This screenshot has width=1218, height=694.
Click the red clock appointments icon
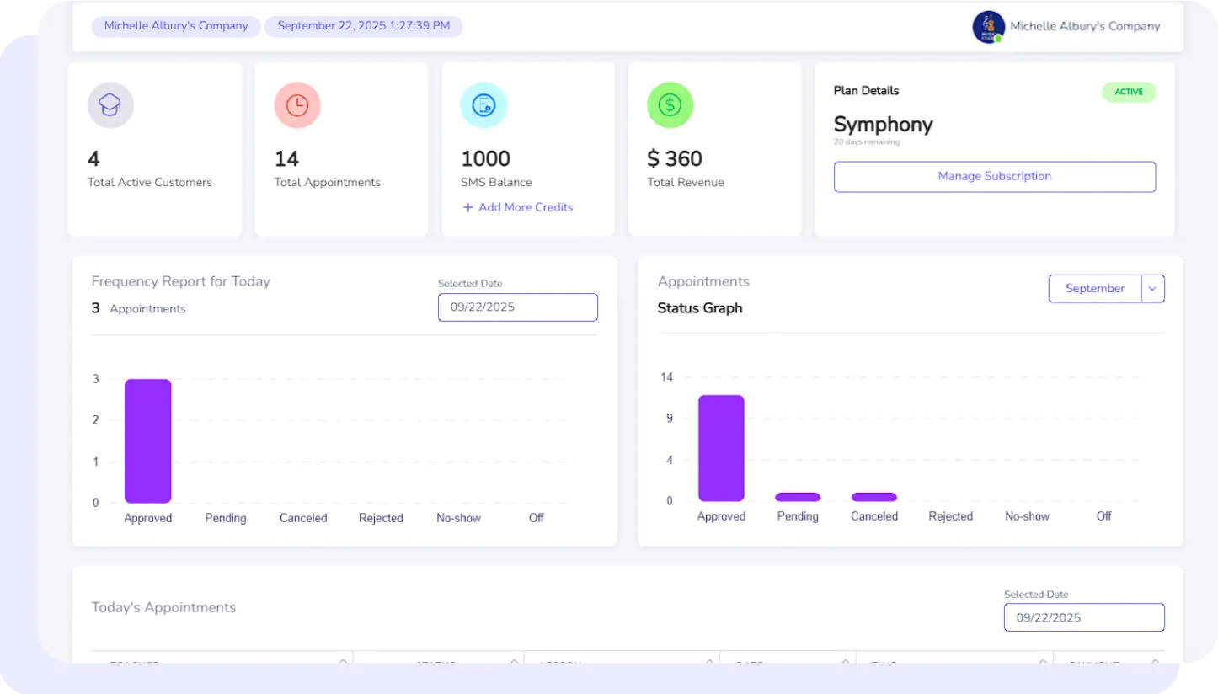point(297,105)
